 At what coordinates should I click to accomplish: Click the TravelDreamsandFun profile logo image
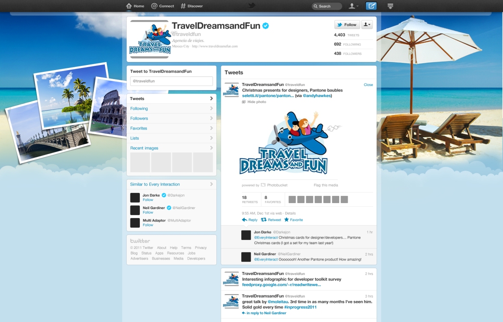[150, 39]
